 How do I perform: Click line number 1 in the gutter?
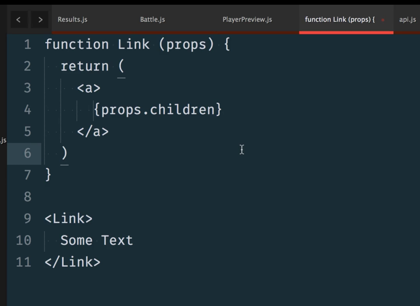point(28,44)
